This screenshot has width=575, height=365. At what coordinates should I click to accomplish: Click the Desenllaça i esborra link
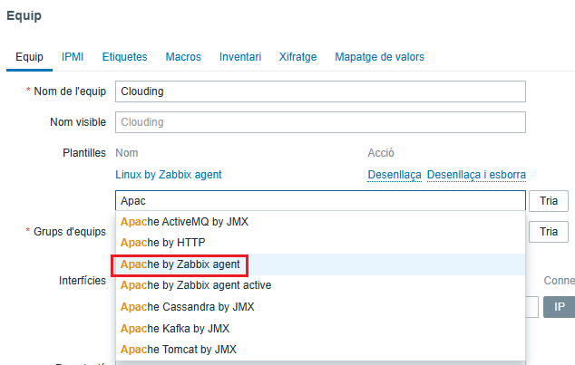[x=476, y=174]
